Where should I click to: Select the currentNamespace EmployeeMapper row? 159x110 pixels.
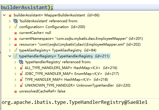tap(81, 39)
